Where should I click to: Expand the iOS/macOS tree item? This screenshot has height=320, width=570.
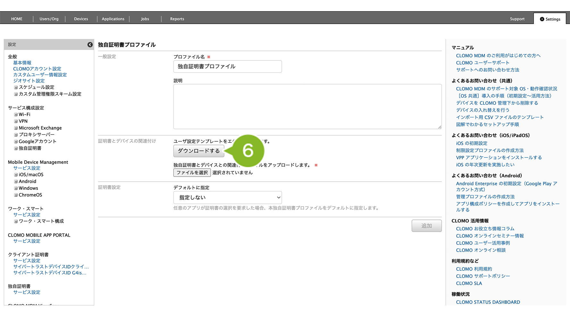pyautogui.click(x=16, y=175)
